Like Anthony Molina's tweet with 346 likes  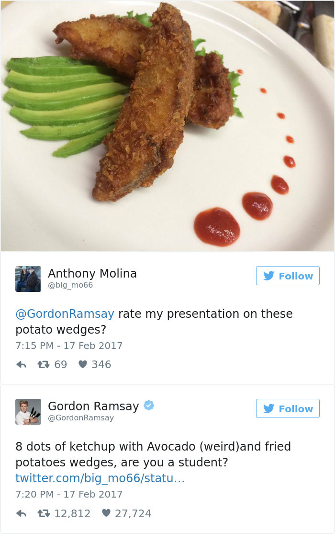click(x=83, y=364)
